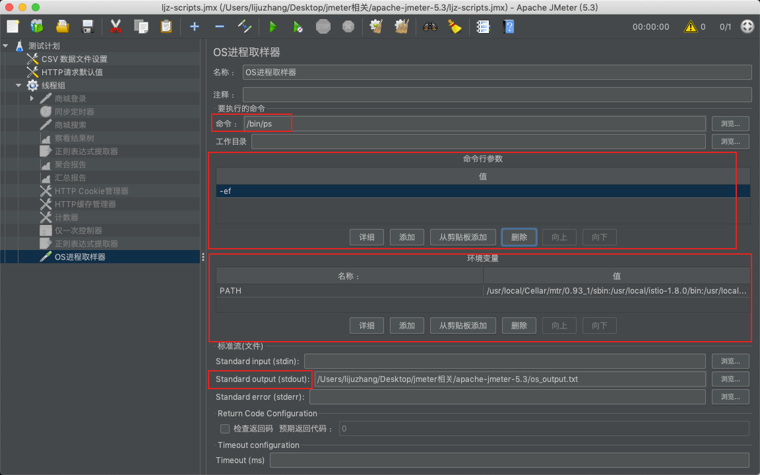760x475 pixels.
Task: Click 浏览 button next to 命令 field
Action: click(x=730, y=123)
